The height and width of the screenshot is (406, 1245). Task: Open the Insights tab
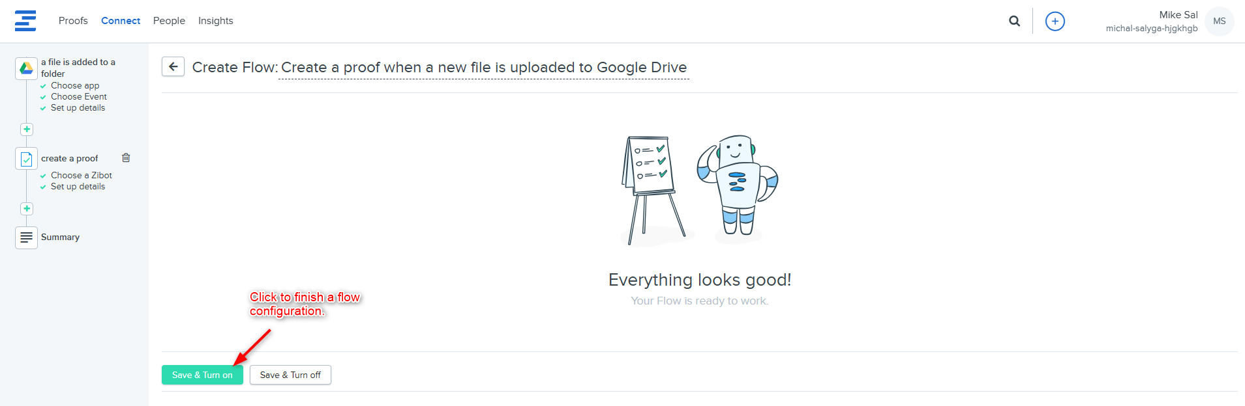(215, 21)
